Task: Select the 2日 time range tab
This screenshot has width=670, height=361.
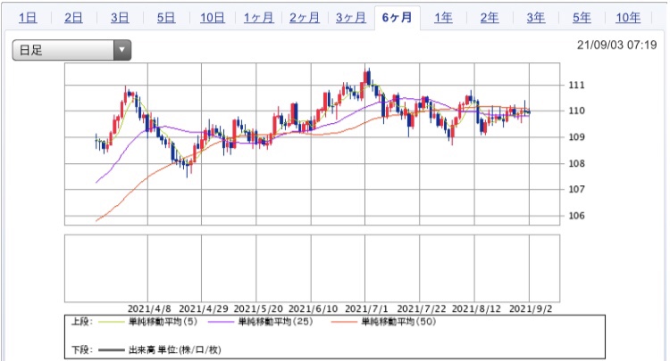Action: 73,18
